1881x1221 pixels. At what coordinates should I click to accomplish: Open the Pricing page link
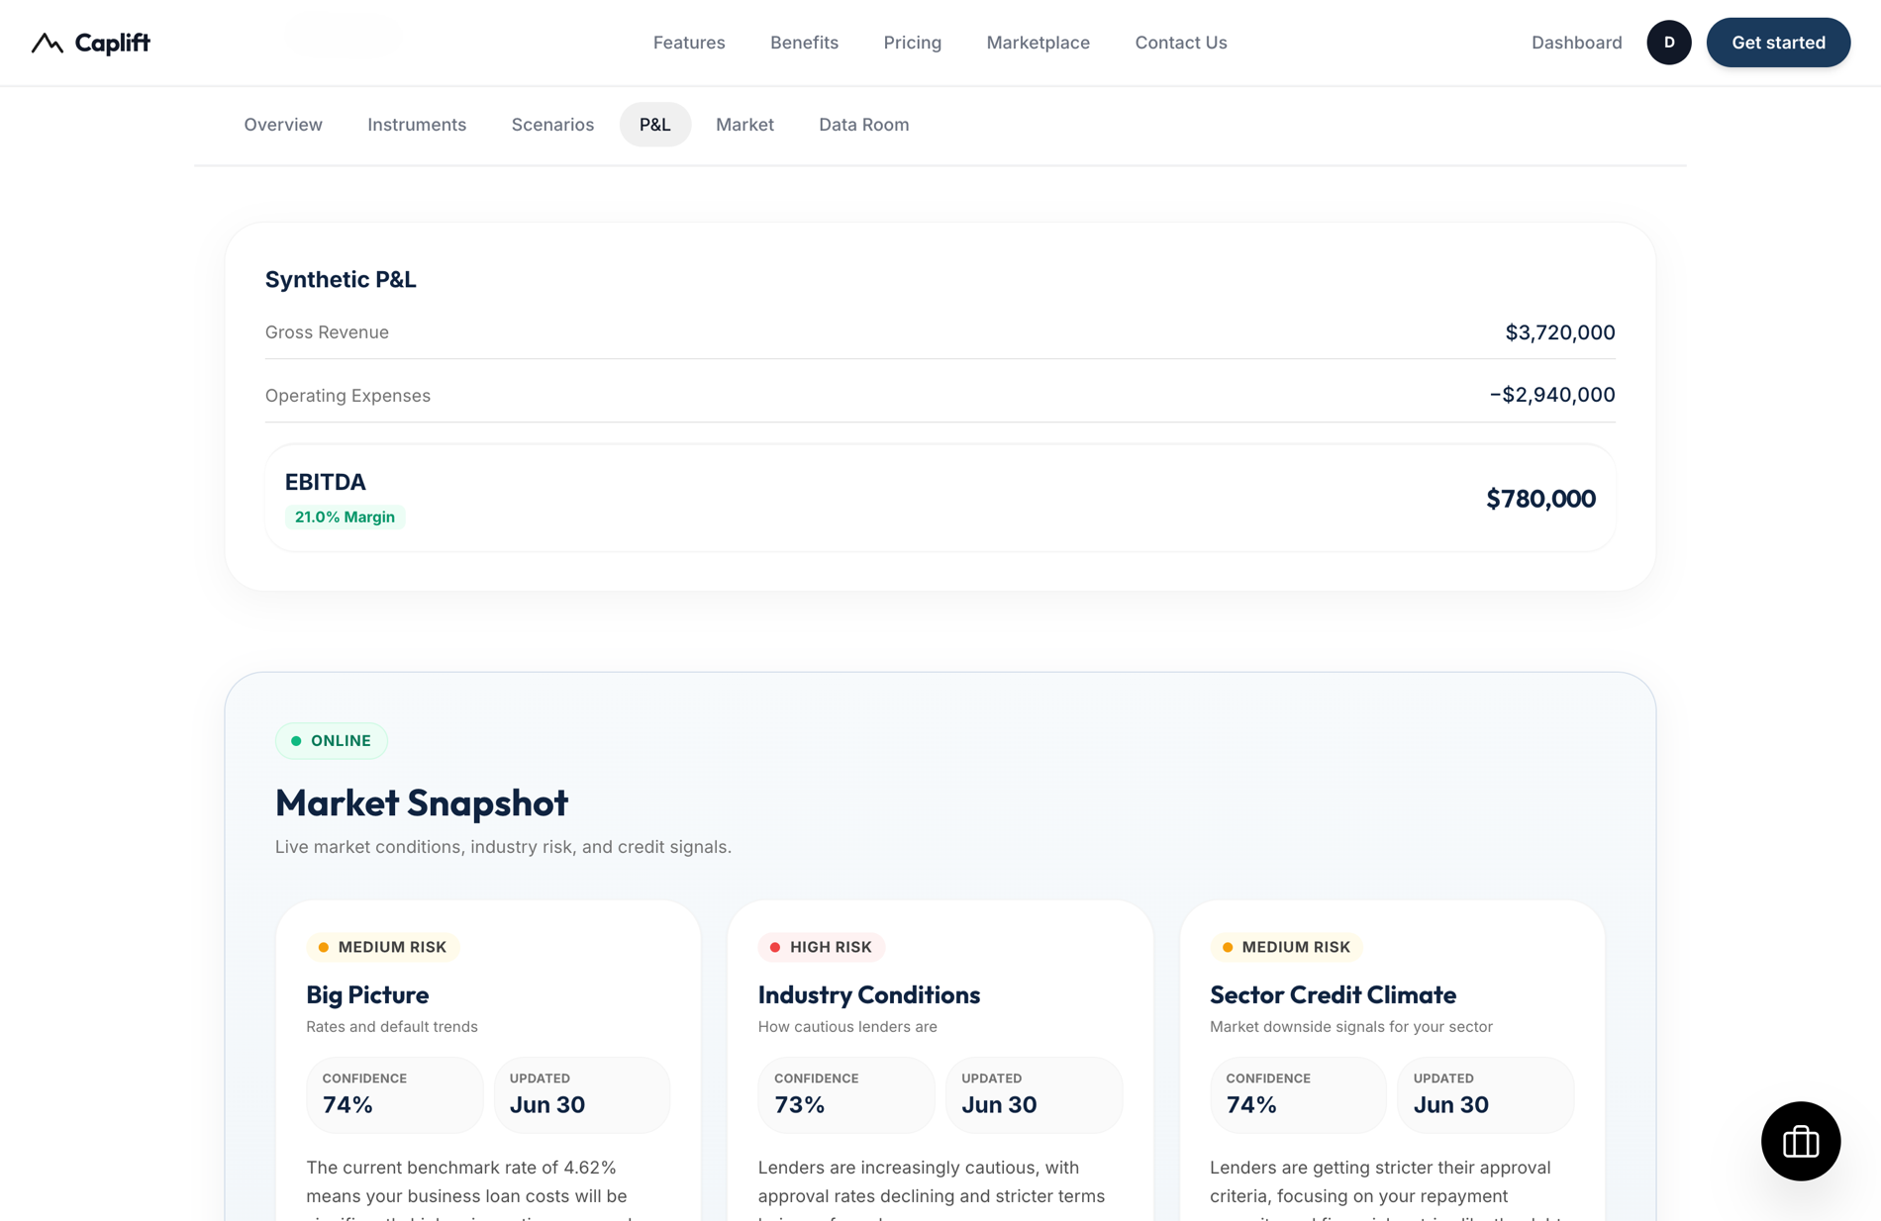pos(912,43)
